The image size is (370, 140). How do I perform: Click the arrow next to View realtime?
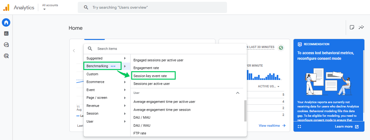pyautogui.click(x=284, y=126)
